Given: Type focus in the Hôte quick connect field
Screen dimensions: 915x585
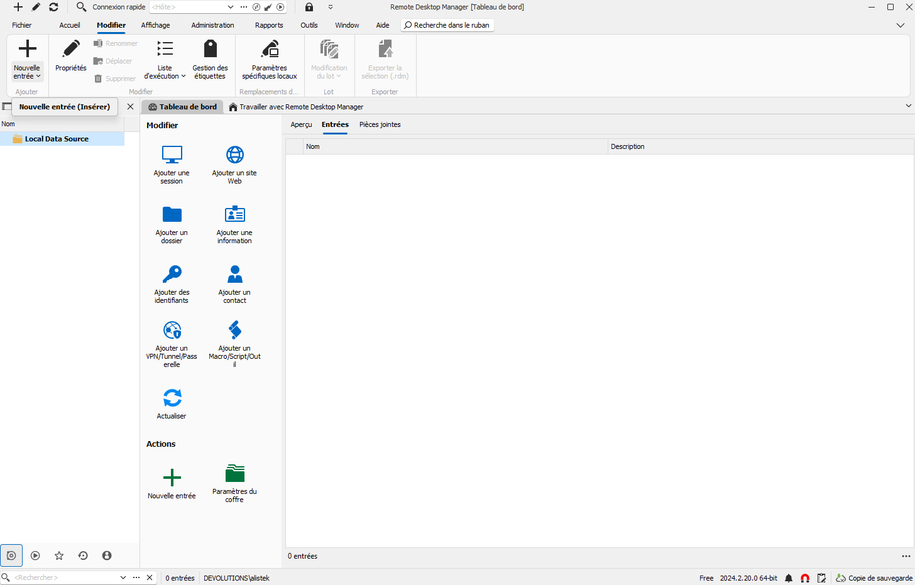Looking at the screenshot, I should click(187, 7).
